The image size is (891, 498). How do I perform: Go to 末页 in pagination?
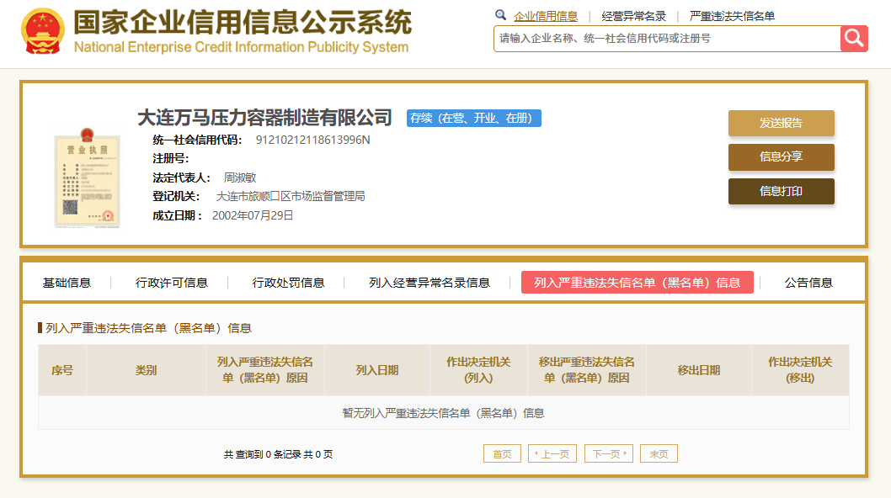(x=659, y=453)
